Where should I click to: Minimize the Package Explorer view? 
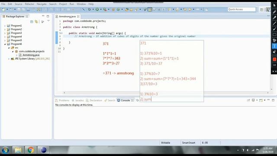click(43, 16)
